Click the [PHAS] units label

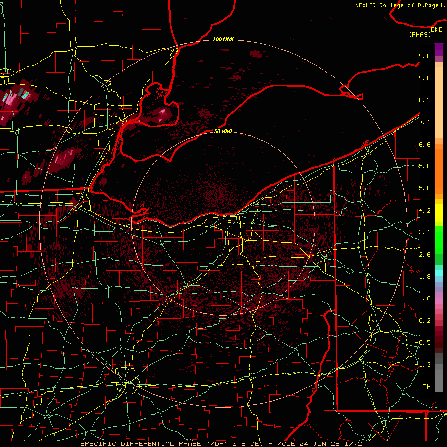(420, 34)
